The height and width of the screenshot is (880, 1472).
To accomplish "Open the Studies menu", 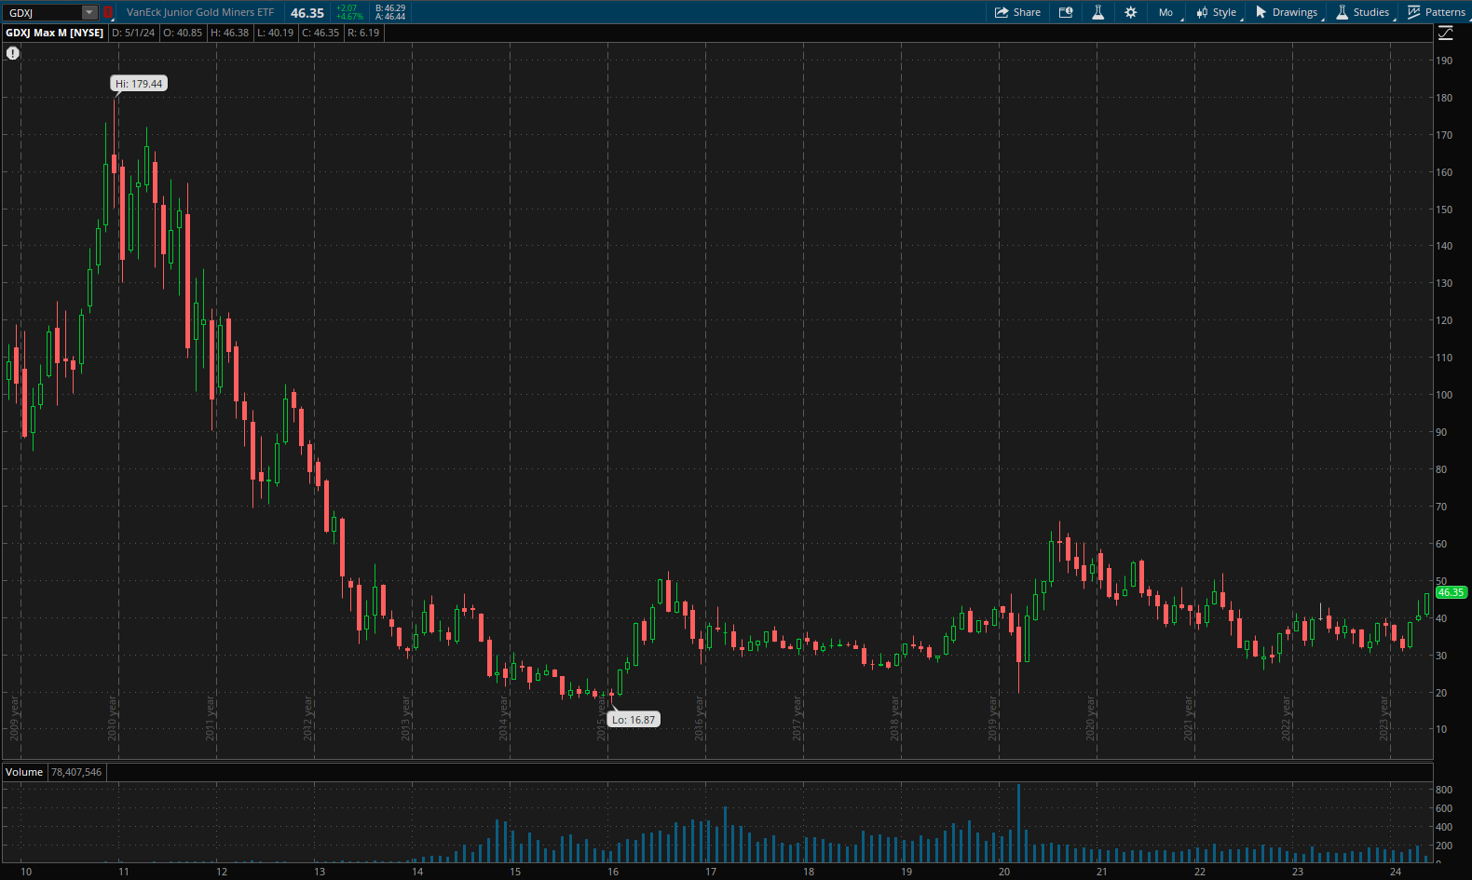I will 1364,12.
